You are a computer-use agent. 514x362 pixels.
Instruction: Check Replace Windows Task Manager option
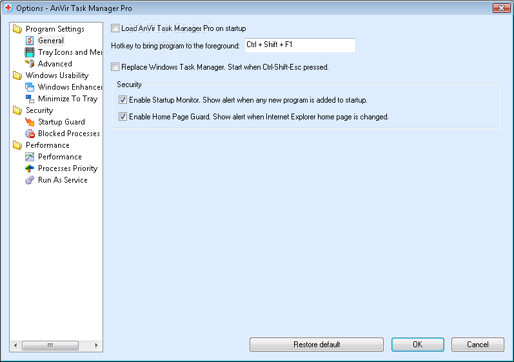click(115, 67)
